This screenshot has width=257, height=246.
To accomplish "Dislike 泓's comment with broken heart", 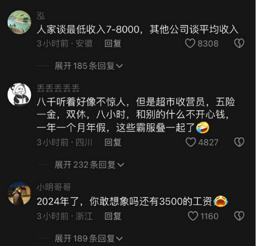I will [239, 44].
